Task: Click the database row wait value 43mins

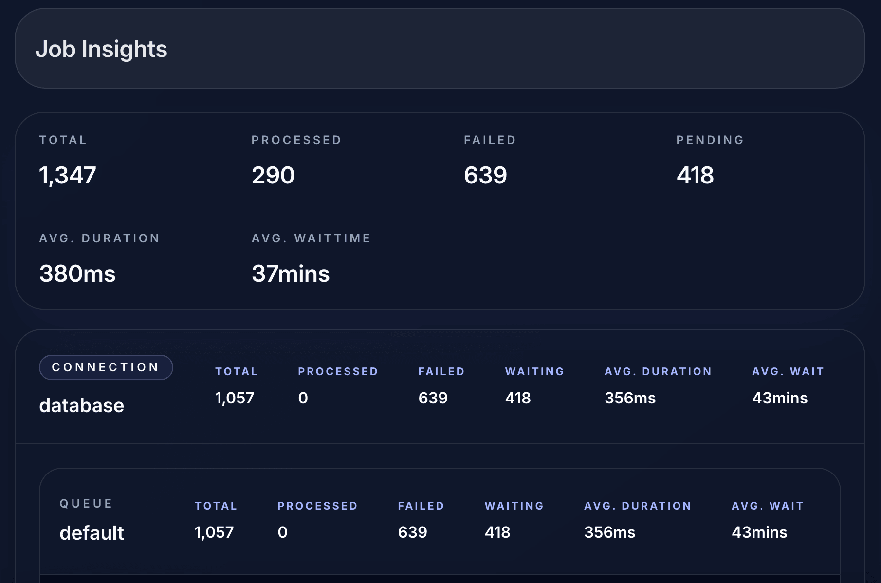Action: [x=780, y=398]
